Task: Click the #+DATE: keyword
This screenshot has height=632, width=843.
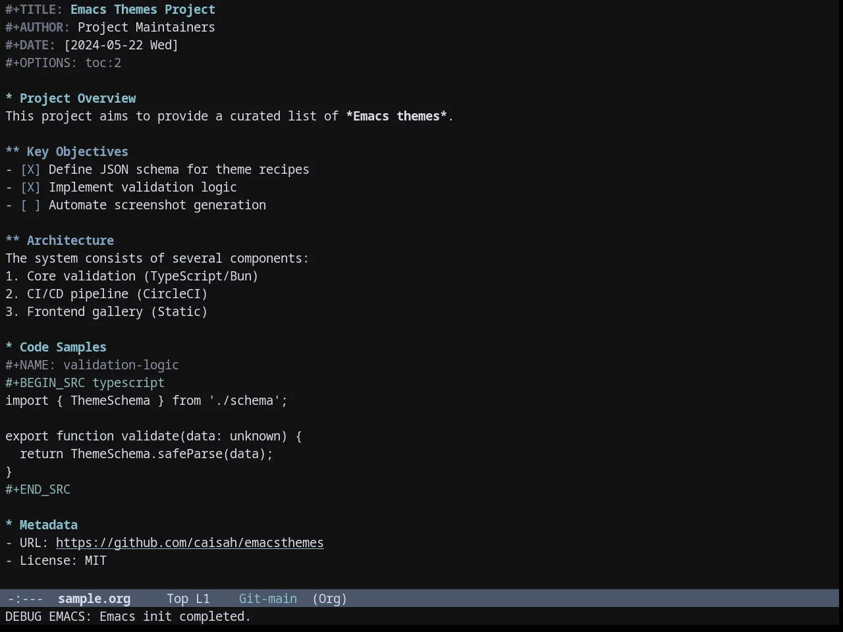Action: pos(30,45)
